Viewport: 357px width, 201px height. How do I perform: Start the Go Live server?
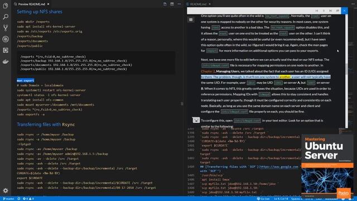[263, 199]
